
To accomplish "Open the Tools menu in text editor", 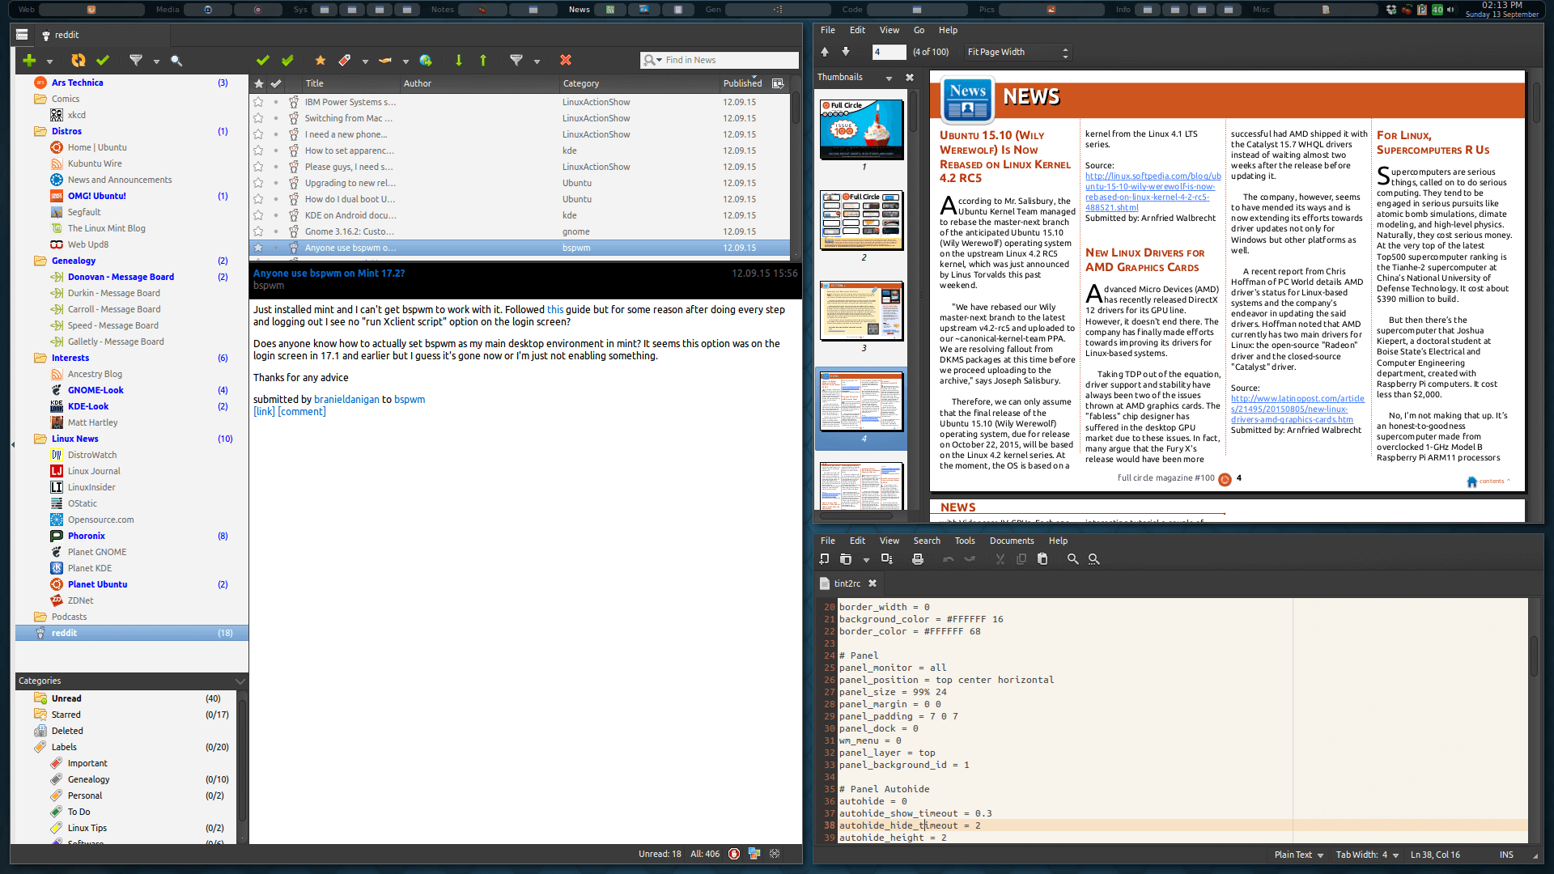I will 964,540.
